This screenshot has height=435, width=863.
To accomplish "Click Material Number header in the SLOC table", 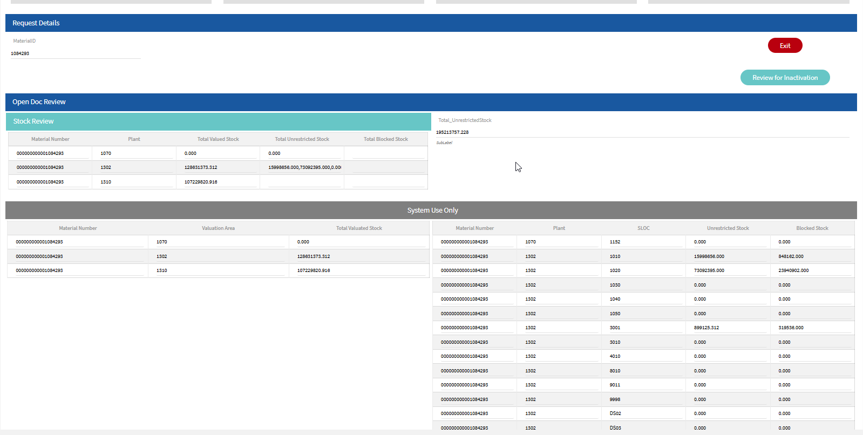I will [x=474, y=228].
